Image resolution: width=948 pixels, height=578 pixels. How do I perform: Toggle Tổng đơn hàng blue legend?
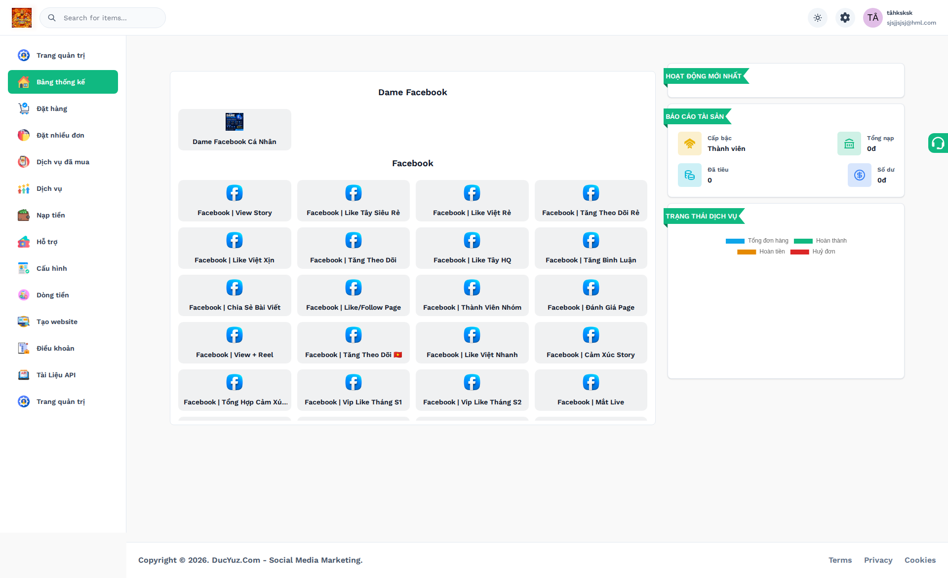click(x=757, y=241)
